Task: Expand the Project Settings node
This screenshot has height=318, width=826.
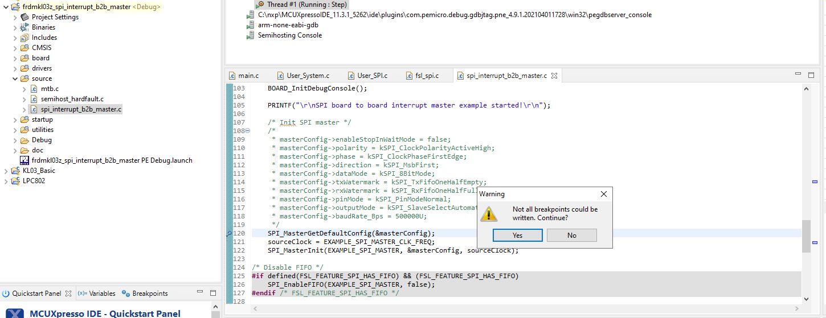Action: pos(15,17)
